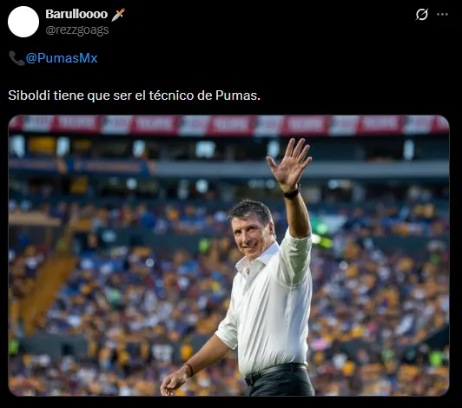The width and height of the screenshot is (462, 408).
Task: Click the red bracelet on man's wrist
Action: point(189,370)
